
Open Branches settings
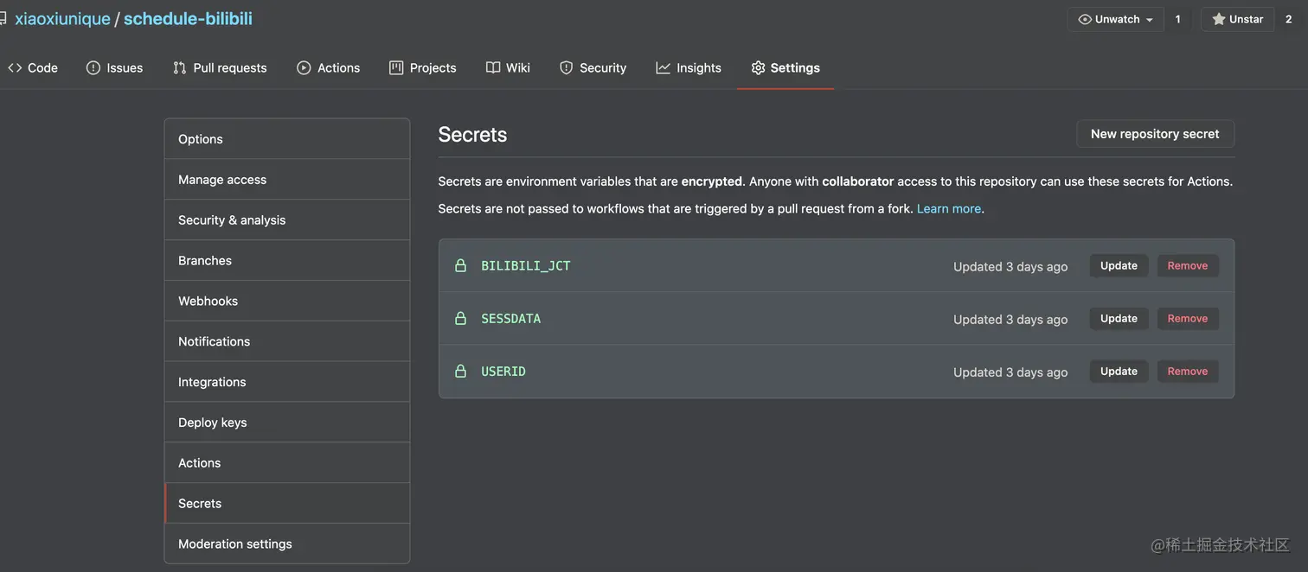tap(287, 260)
